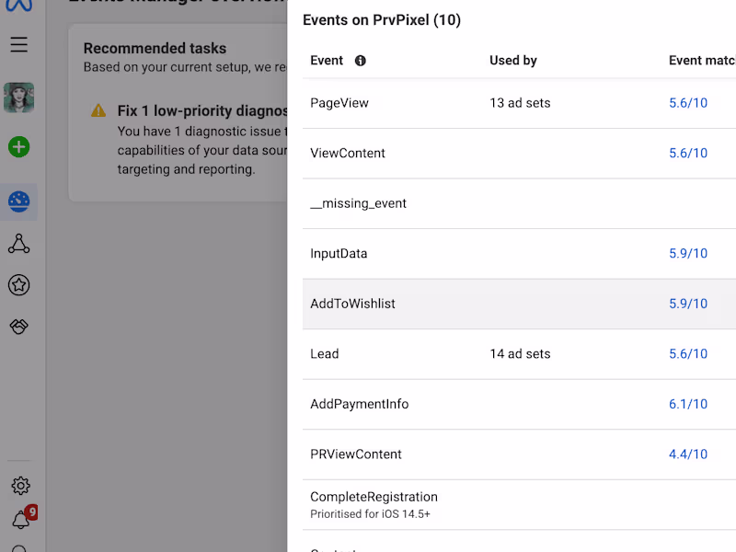Open the Custom conversions star icon
The height and width of the screenshot is (552, 736).
pyautogui.click(x=18, y=285)
